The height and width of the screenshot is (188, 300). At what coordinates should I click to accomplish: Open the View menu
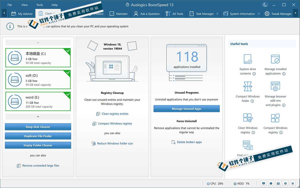tap(24, 5)
